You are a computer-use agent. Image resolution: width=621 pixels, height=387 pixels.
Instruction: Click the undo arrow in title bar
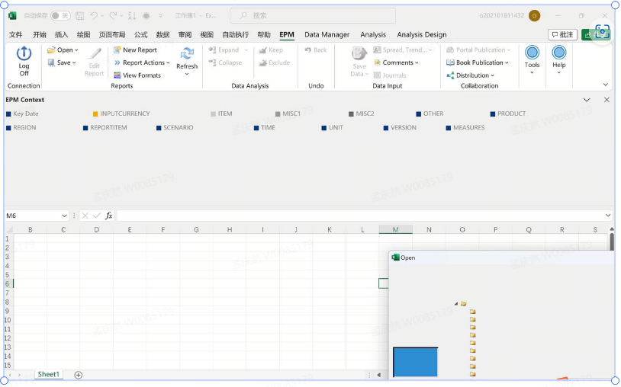coord(94,16)
